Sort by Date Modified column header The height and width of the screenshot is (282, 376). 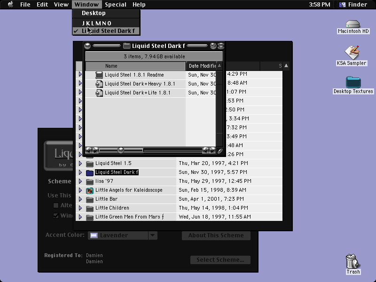point(201,66)
